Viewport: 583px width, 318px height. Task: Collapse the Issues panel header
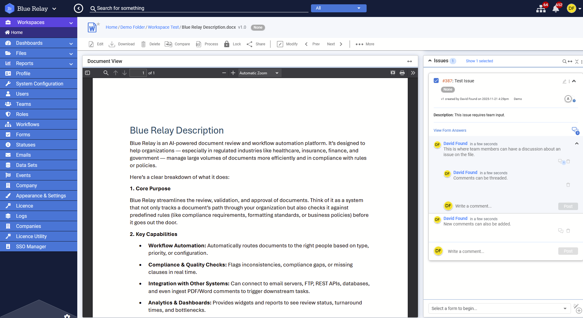[430, 61]
